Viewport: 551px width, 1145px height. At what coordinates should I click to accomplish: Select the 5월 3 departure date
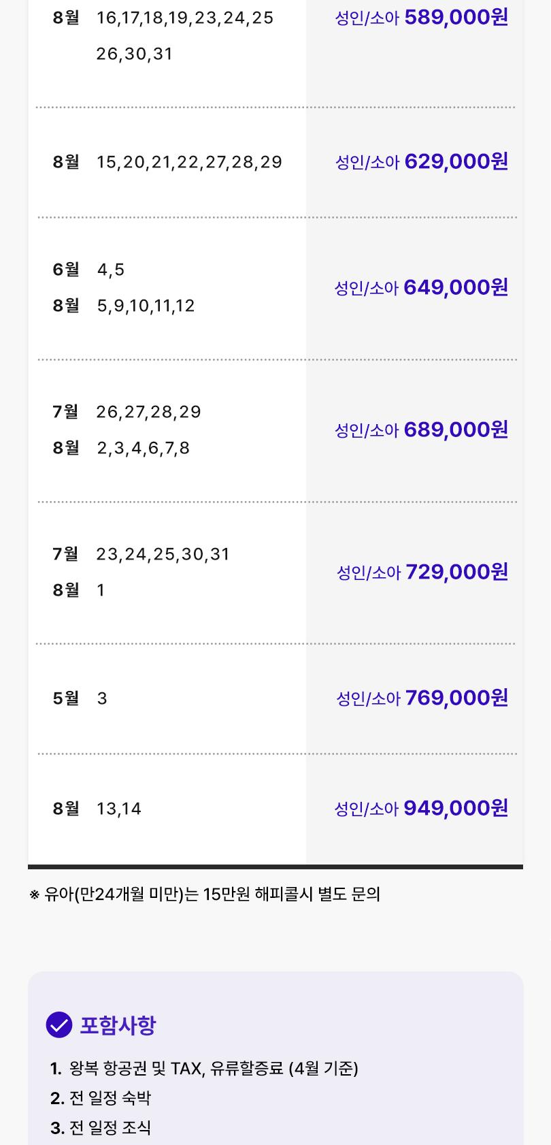[x=80, y=699]
